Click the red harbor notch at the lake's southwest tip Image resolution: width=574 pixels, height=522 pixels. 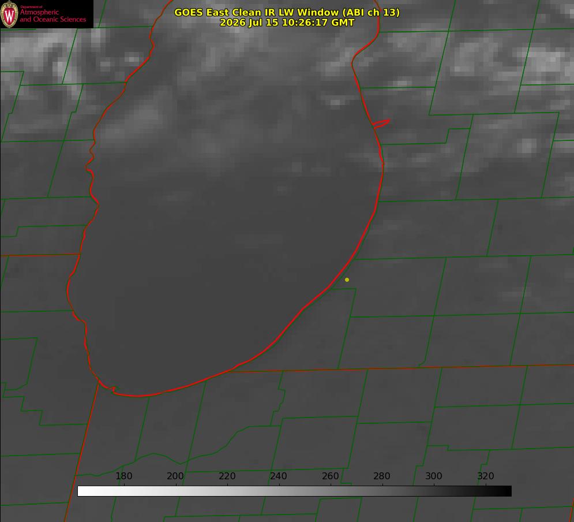pyautogui.click(x=110, y=389)
